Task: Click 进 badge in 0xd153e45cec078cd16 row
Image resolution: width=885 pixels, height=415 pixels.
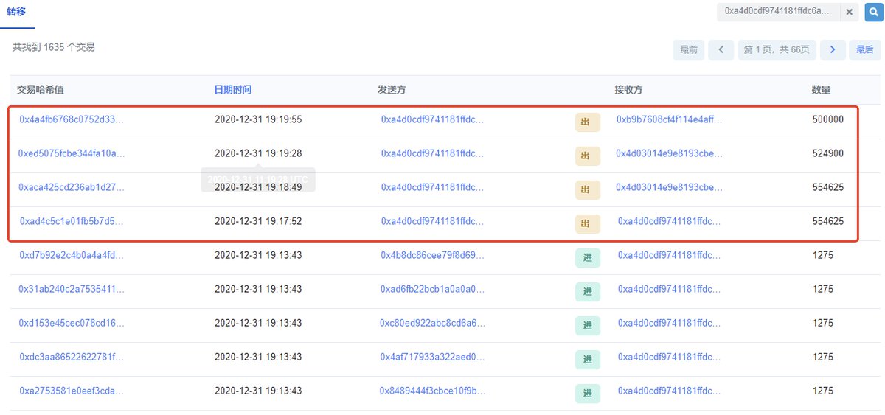Action: [x=587, y=326]
